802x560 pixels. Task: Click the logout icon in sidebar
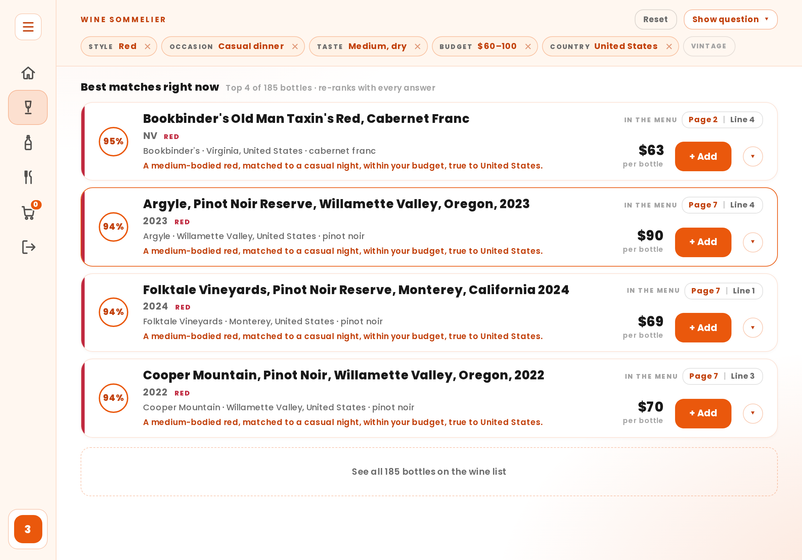click(28, 247)
